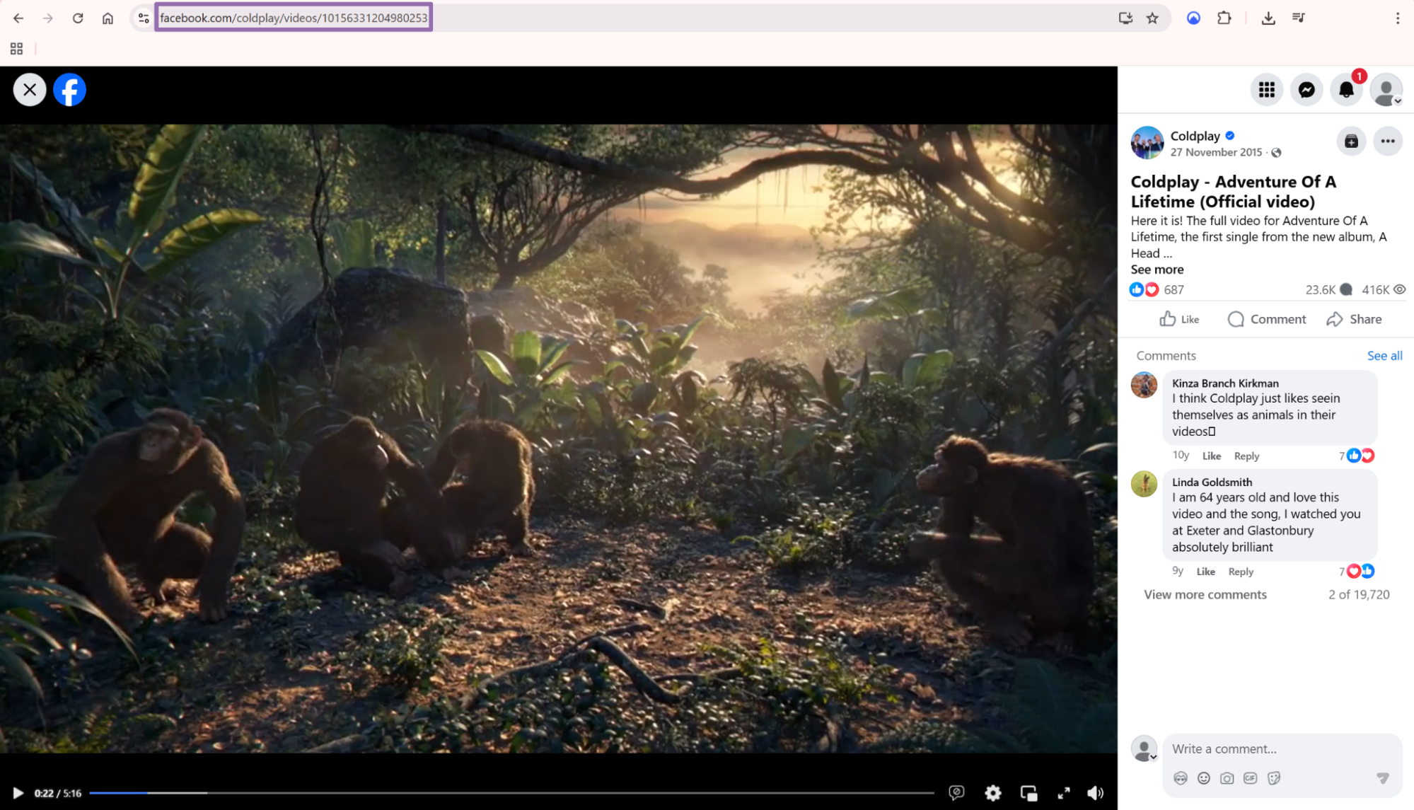Save the video with bookmark icon

click(x=1351, y=141)
